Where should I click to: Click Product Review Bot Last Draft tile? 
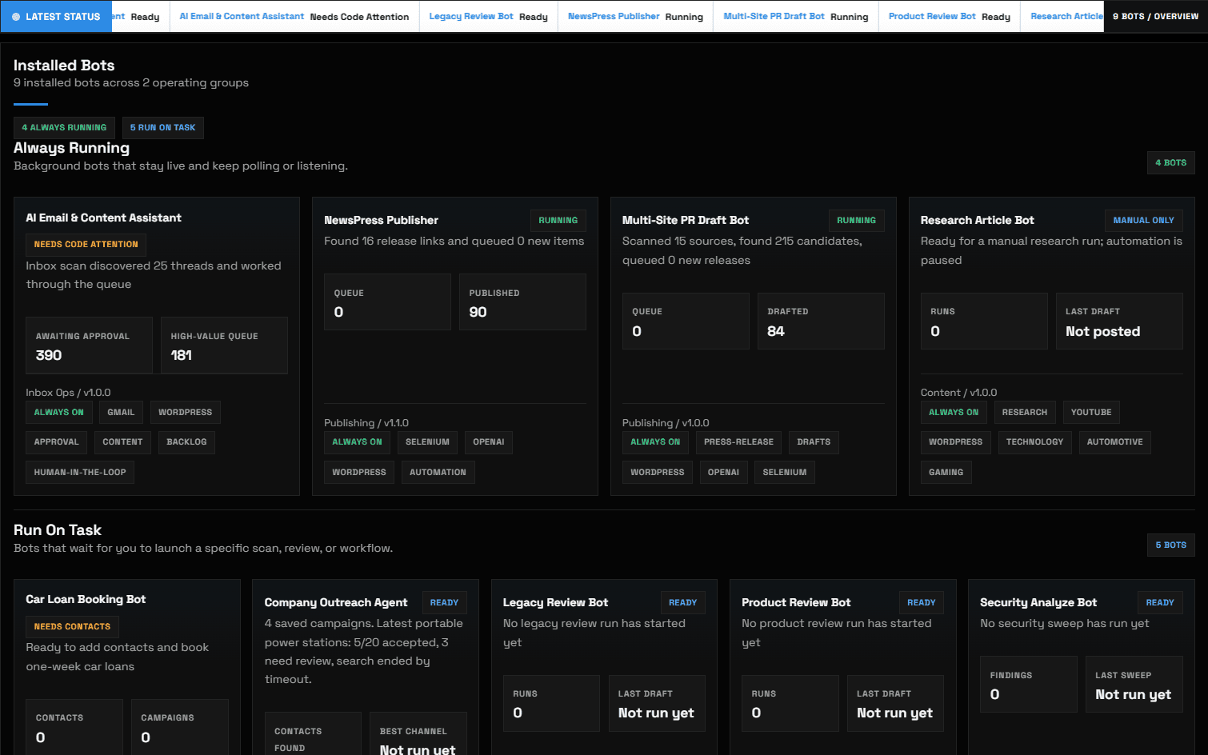(x=895, y=704)
